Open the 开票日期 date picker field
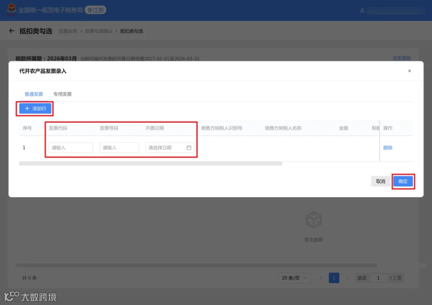The height and width of the screenshot is (305, 432). pos(170,148)
